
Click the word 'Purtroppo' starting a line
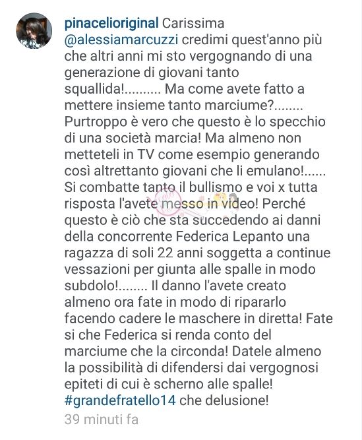pos(96,122)
